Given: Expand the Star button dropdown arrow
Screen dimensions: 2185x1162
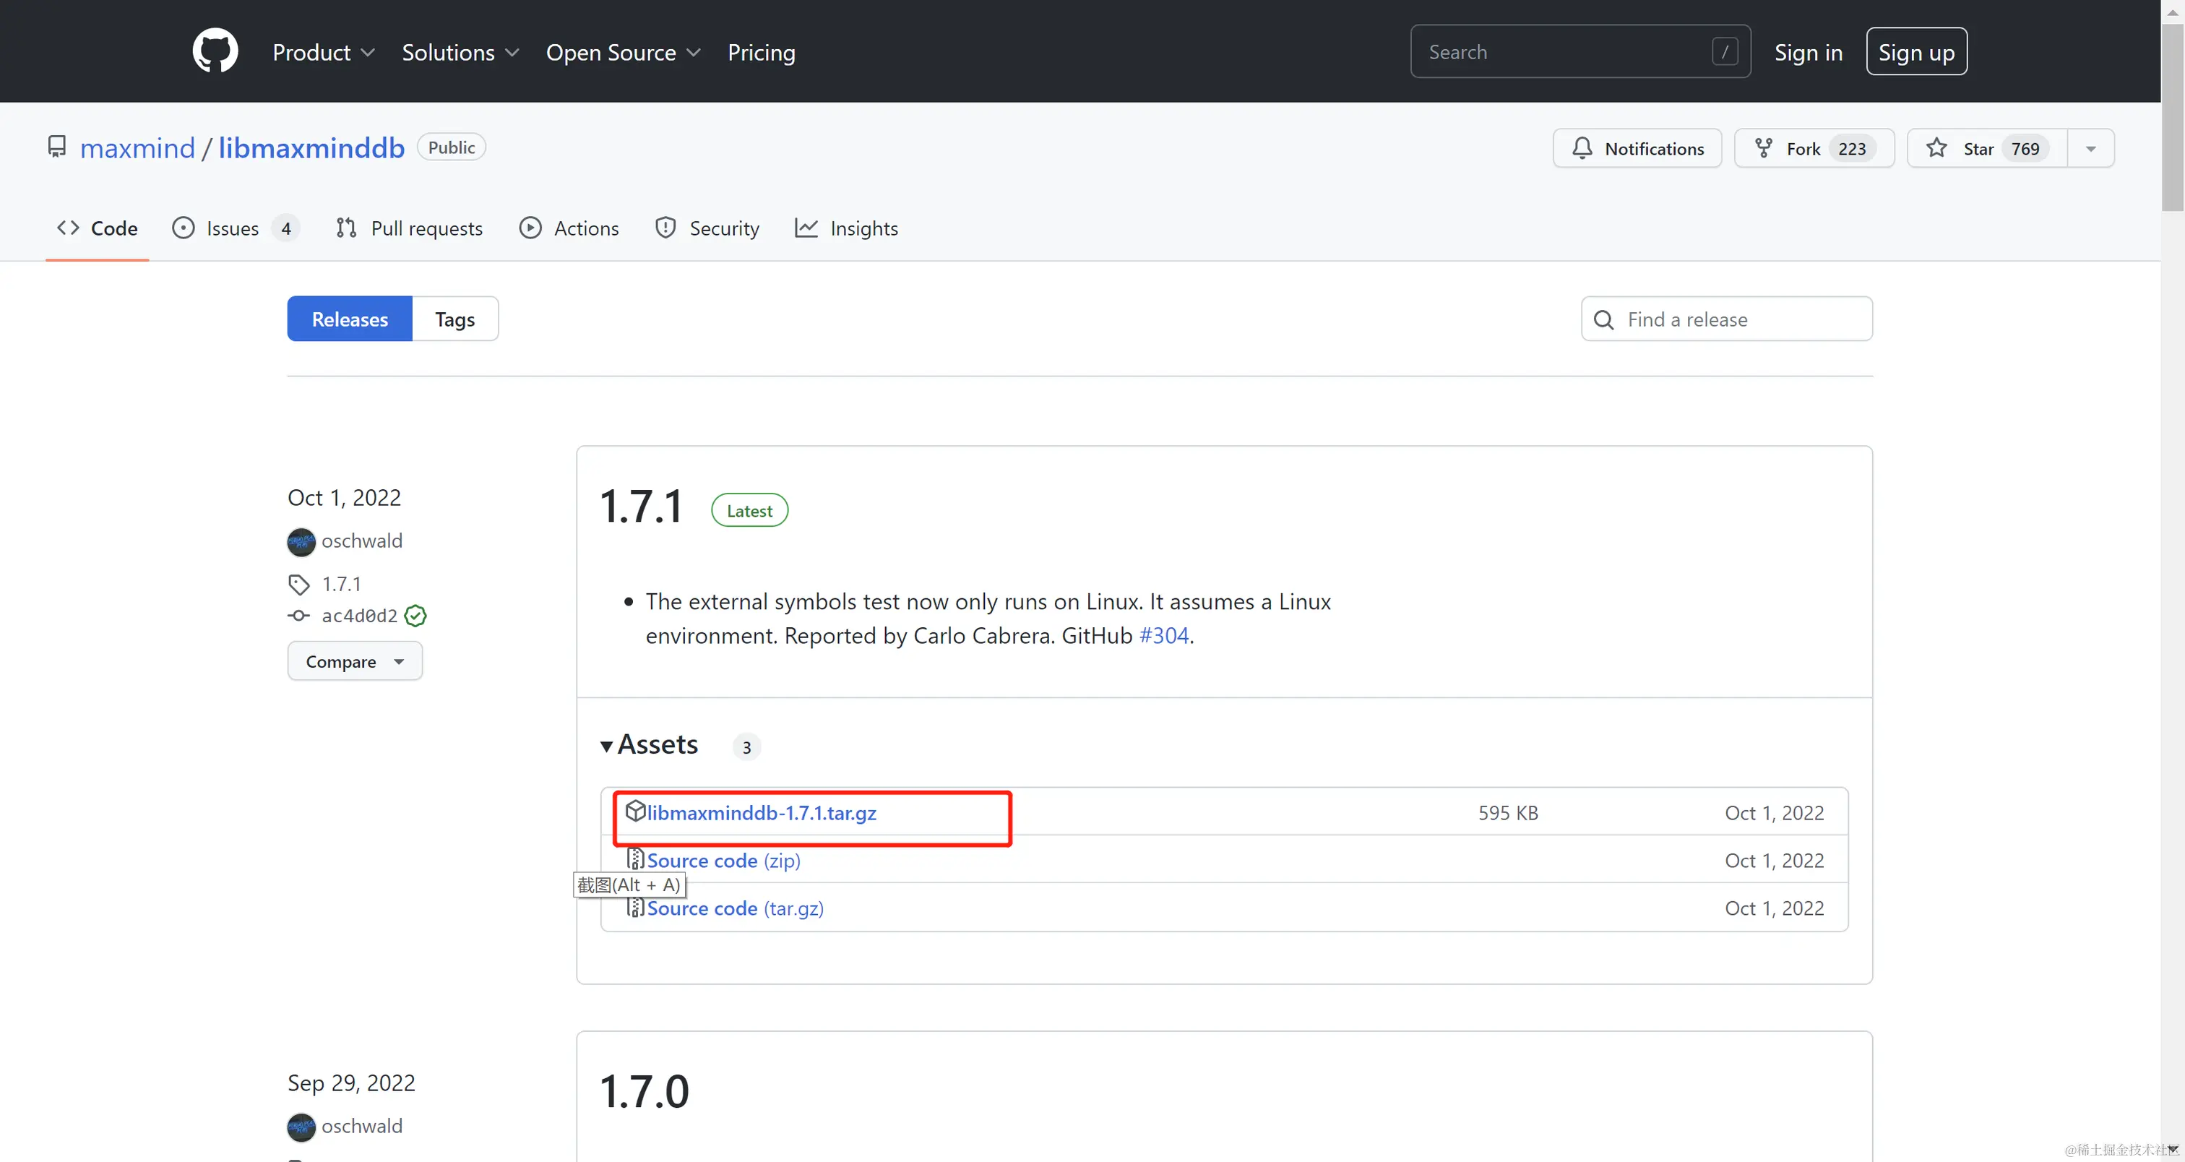Looking at the screenshot, I should (x=2091, y=147).
